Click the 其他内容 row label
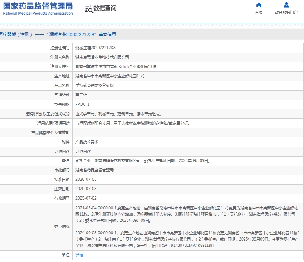This screenshot has width=304, height=262. coord(62,151)
